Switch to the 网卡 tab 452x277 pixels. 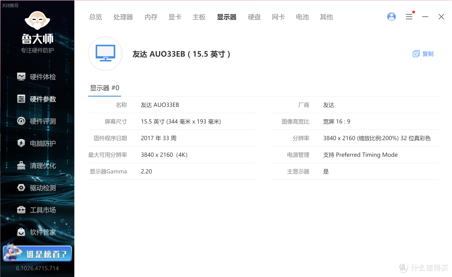278,17
